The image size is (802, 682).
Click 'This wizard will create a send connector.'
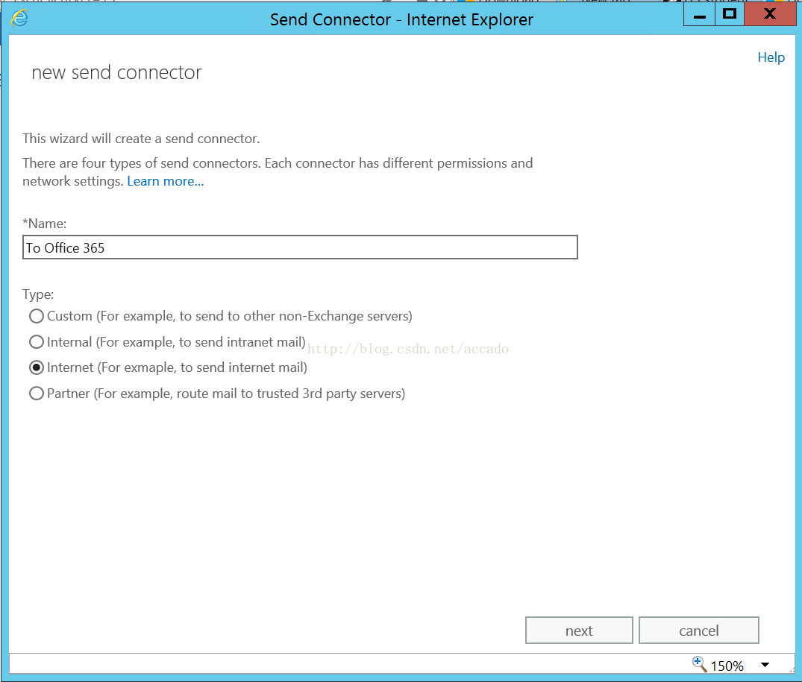141,139
